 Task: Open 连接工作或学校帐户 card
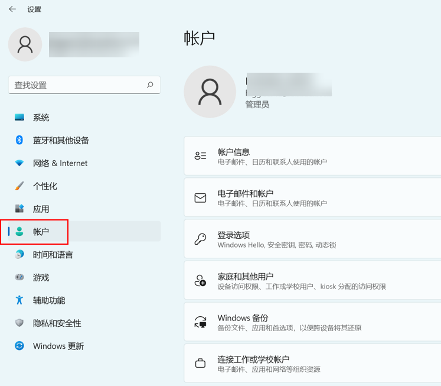(313, 363)
